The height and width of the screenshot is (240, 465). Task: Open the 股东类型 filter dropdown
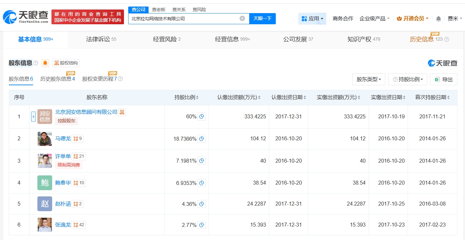(369, 79)
